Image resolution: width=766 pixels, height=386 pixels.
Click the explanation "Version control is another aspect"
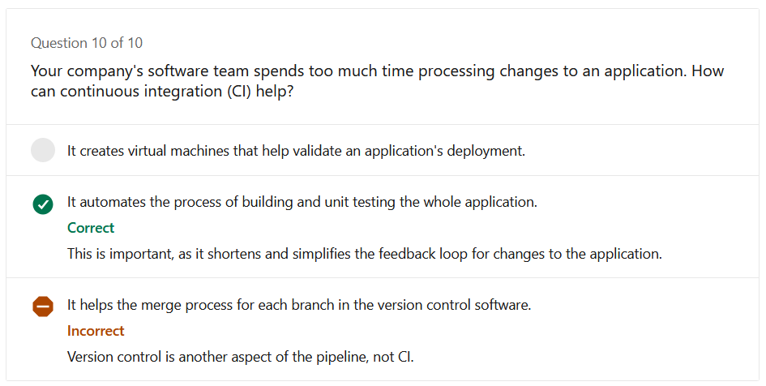pyautogui.click(x=241, y=357)
